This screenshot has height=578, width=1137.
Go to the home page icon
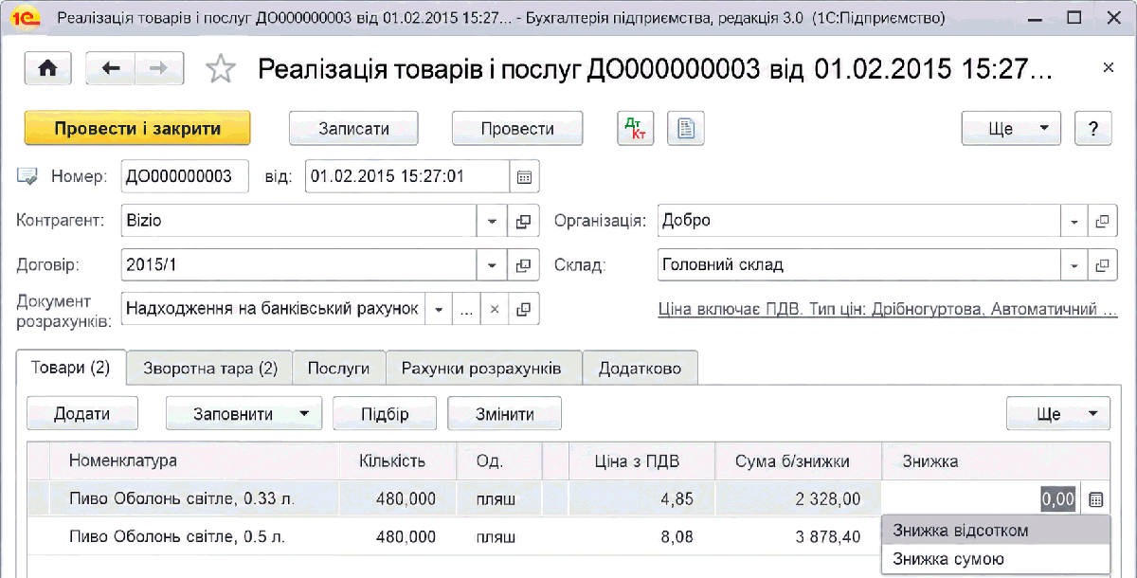(x=47, y=68)
